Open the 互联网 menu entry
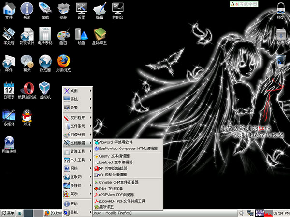Image resolution: width=290 pixels, height=217 pixels. click(x=78, y=177)
